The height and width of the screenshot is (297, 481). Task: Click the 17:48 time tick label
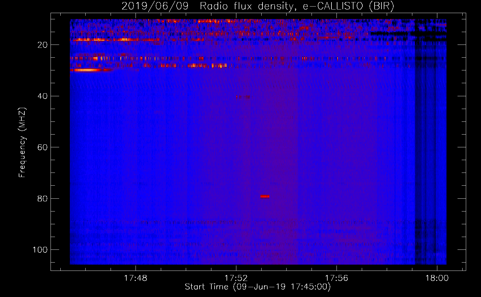pyautogui.click(x=136, y=278)
